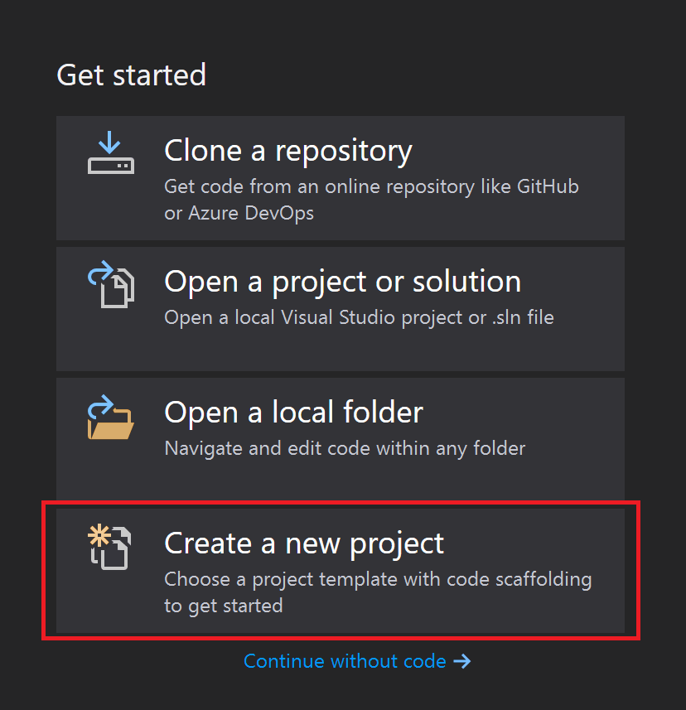Click the Get started heading
The image size is (686, 710).
point(130,75)
